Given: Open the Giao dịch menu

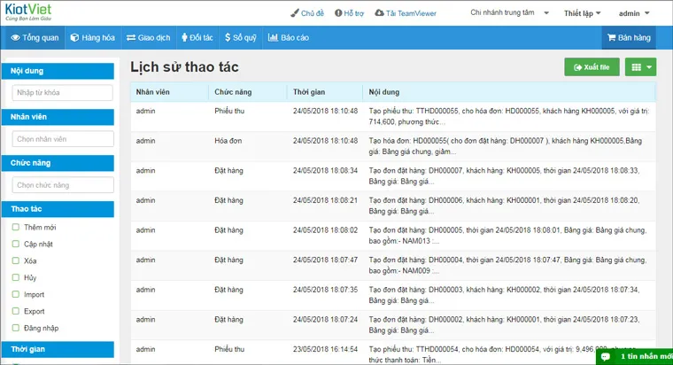Looking at the screenshot, I should [x=147, y=38].
